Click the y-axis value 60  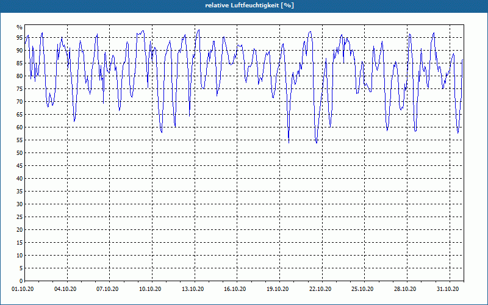[x=20, y=127]
